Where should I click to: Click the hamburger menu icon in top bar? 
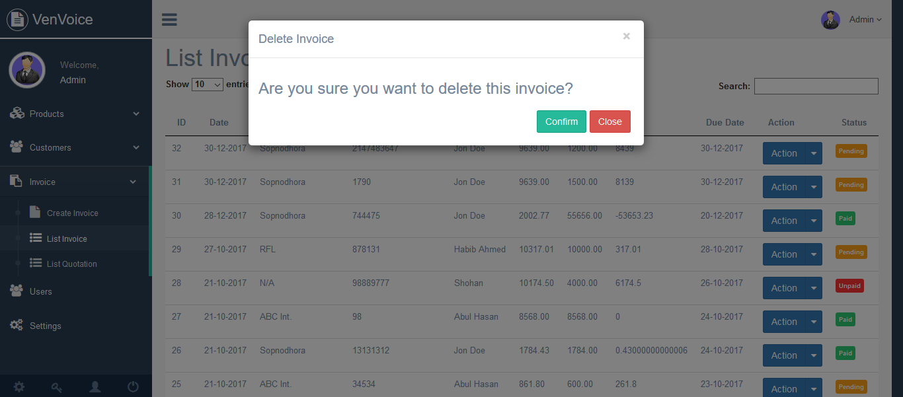click(x=169, y=19)
